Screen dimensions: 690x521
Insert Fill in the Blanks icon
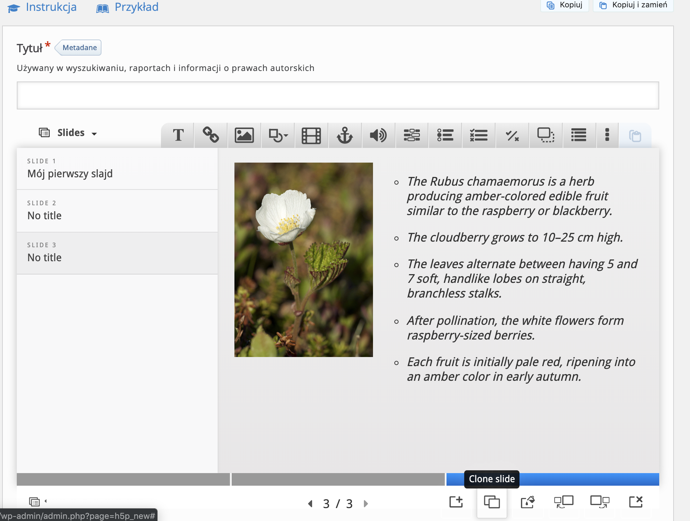(x=412, y=135)
